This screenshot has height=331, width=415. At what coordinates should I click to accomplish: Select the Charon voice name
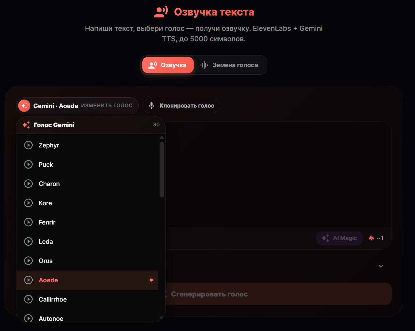coord(49,184)
